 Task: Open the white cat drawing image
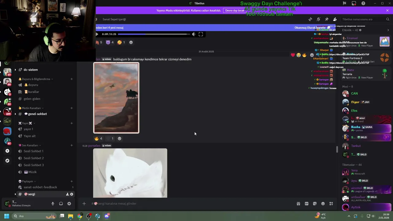(130, 173)
